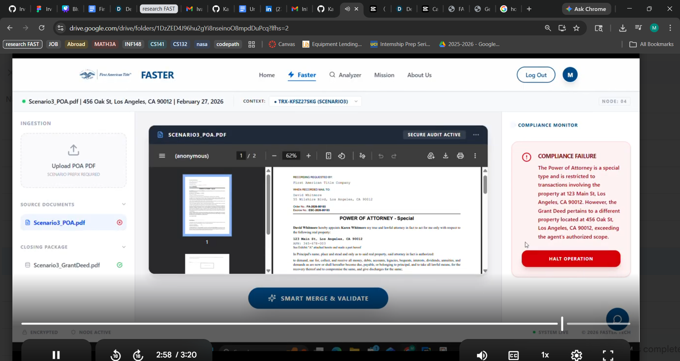Collapse the Source Documents section
Image resolution: width=680 pixels, height=361 pixels.
coord(124,204)
